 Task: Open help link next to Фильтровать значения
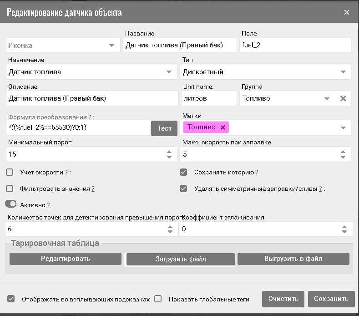click(x=93, y=189)
